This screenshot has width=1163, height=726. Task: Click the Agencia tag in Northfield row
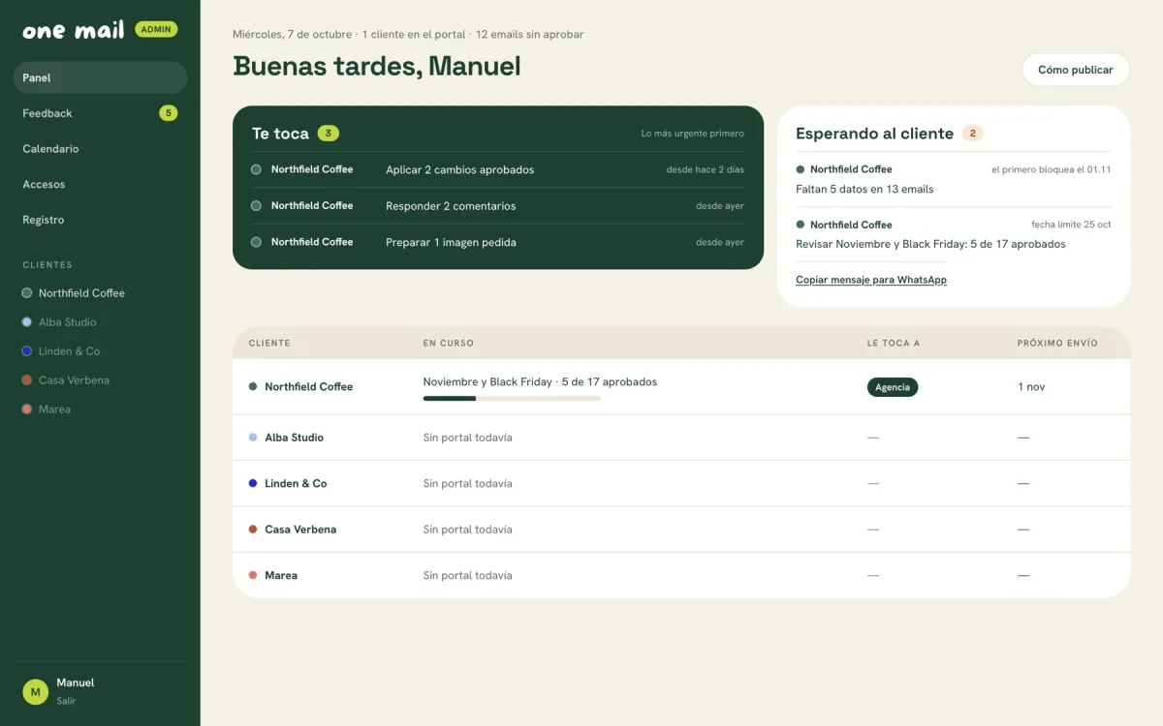(x=893, y=387)
